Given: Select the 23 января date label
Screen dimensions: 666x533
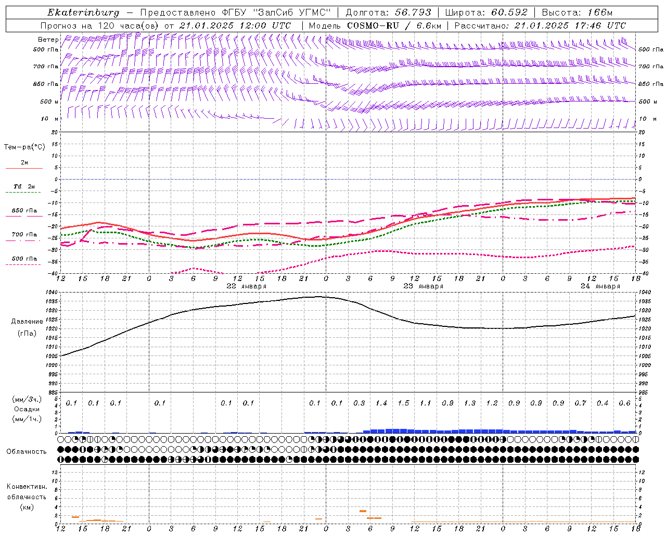Looking at the screenshot, I should [x=424, y=286].
